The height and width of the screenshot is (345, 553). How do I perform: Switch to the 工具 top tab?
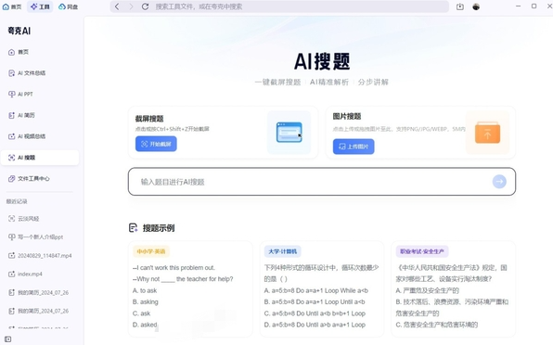tap(40, 6)
